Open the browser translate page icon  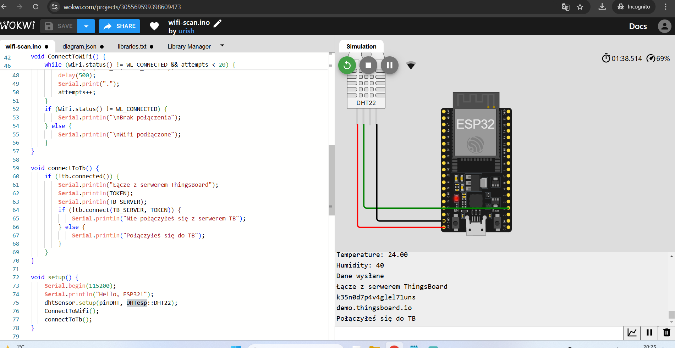click(566, 7)
